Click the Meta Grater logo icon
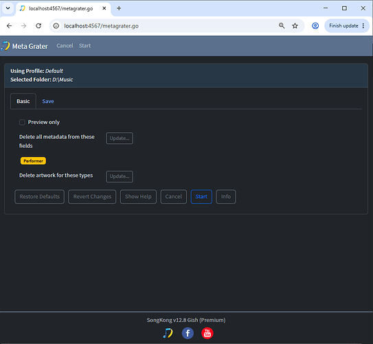The image size is (373, 344). (5, 46)
